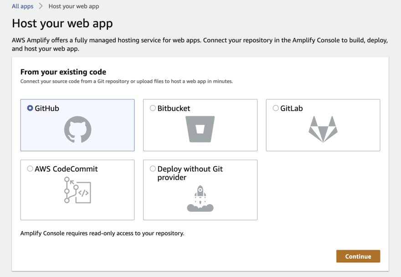The height and width of the screenshot is (277, 401).
Task: Click Host your web app breadcrumb item
Action: [x=74, y=6]
